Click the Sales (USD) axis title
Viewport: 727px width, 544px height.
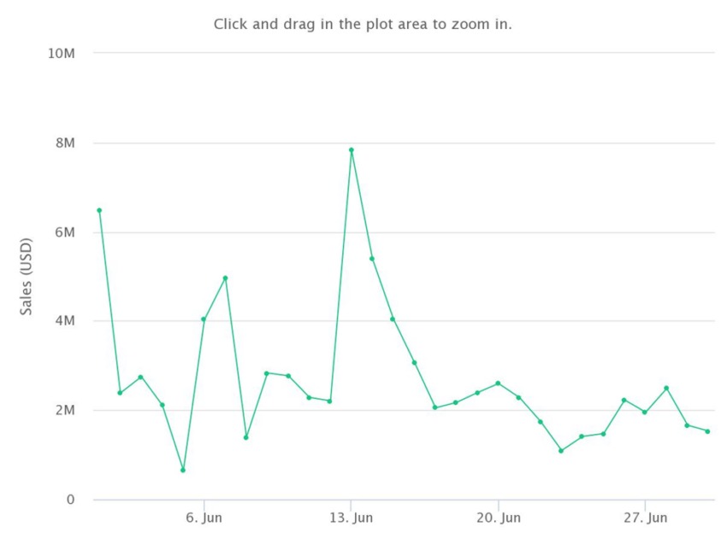(26, 277)
